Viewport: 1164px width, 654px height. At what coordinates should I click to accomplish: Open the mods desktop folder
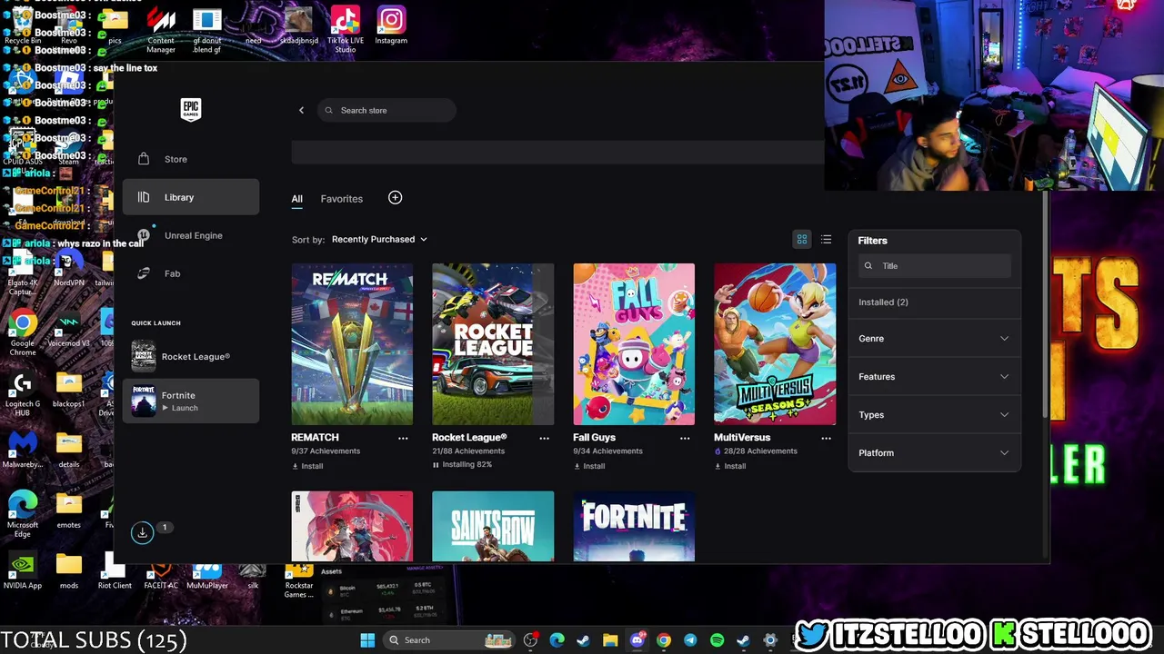pyautogui.click(x=69, y=571)
